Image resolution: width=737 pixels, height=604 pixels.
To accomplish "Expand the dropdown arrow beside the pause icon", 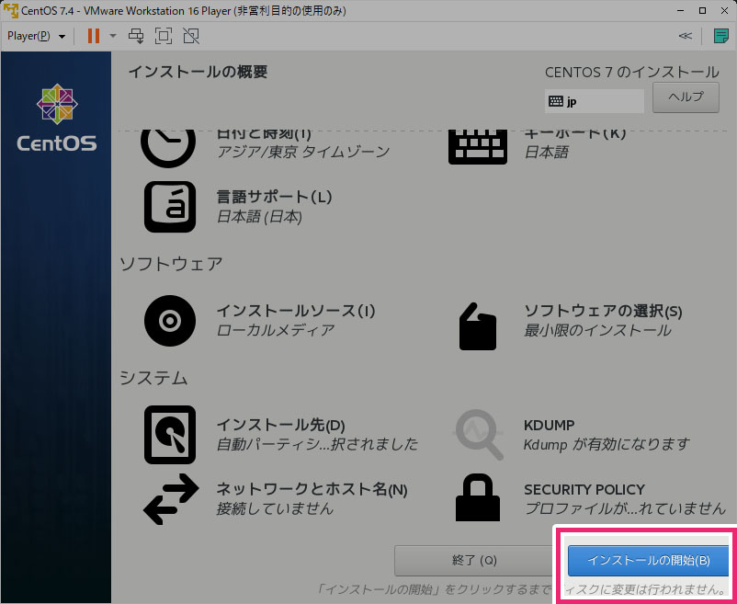I will (x=112, y=36).
